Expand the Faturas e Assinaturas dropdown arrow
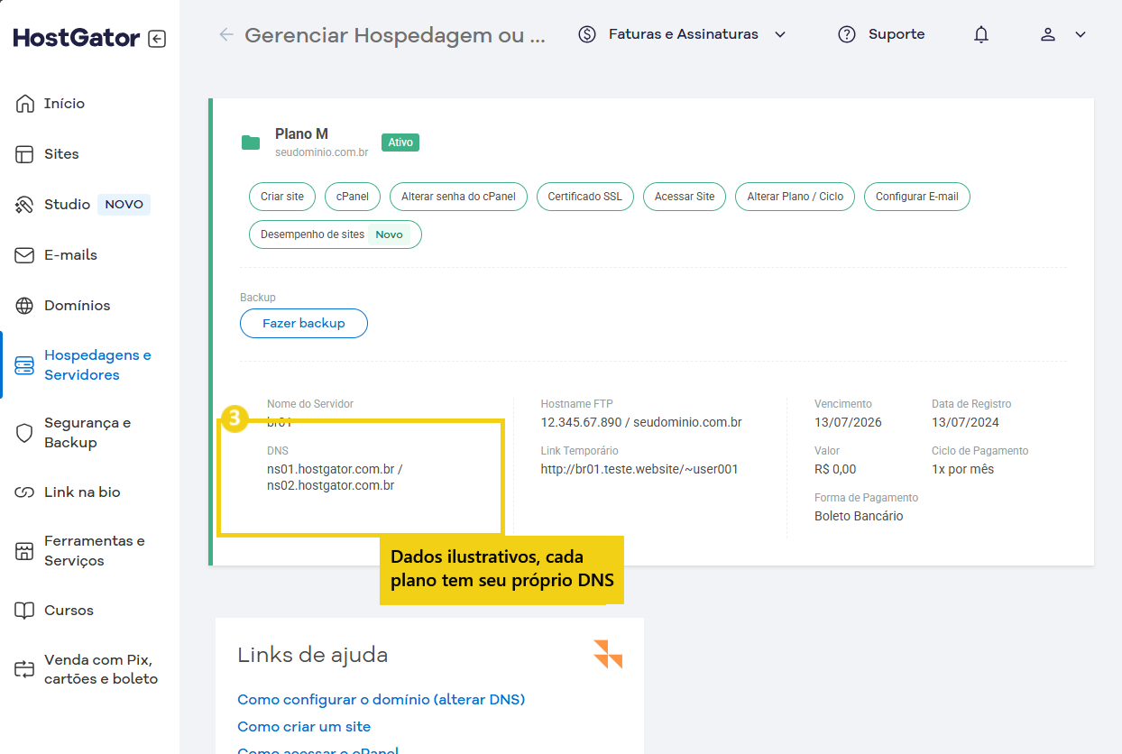 (780, 34)
